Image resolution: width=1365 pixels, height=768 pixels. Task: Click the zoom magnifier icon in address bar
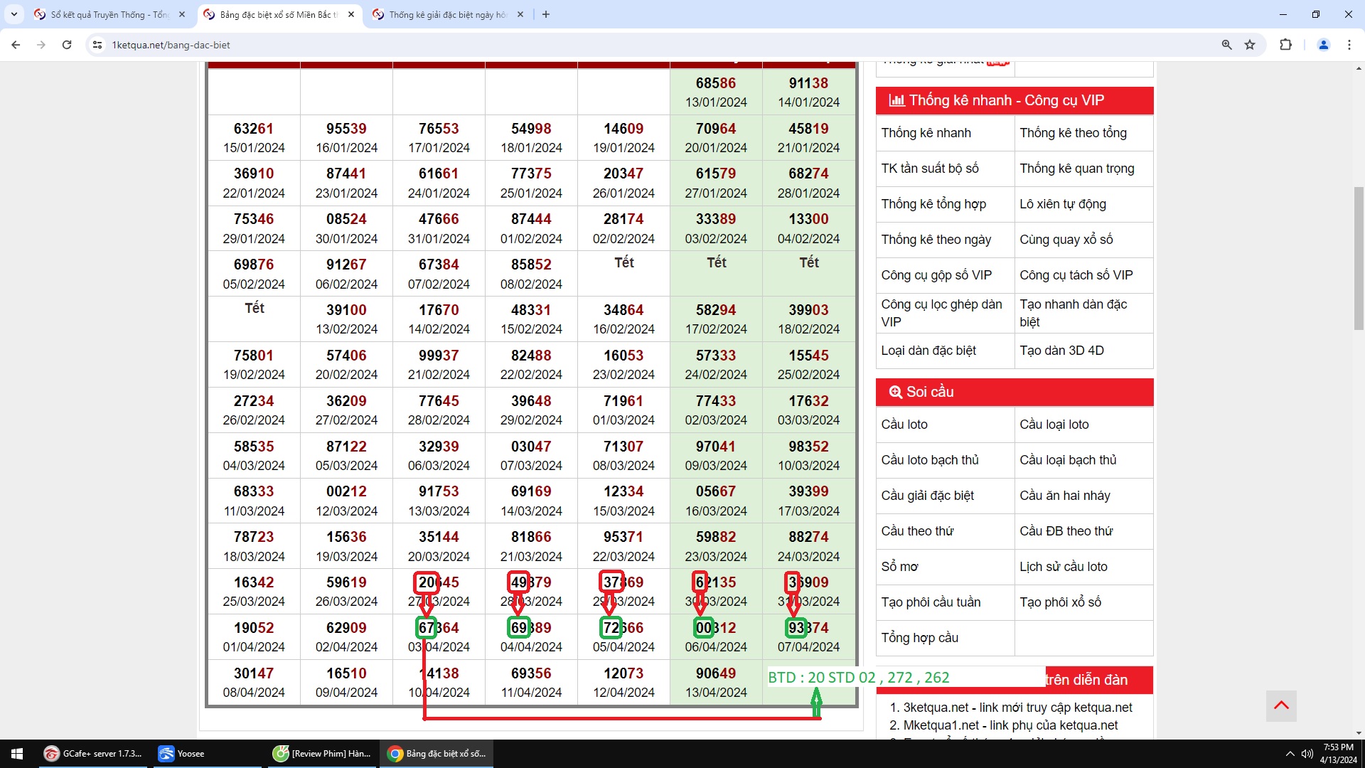click(1226, 45)
